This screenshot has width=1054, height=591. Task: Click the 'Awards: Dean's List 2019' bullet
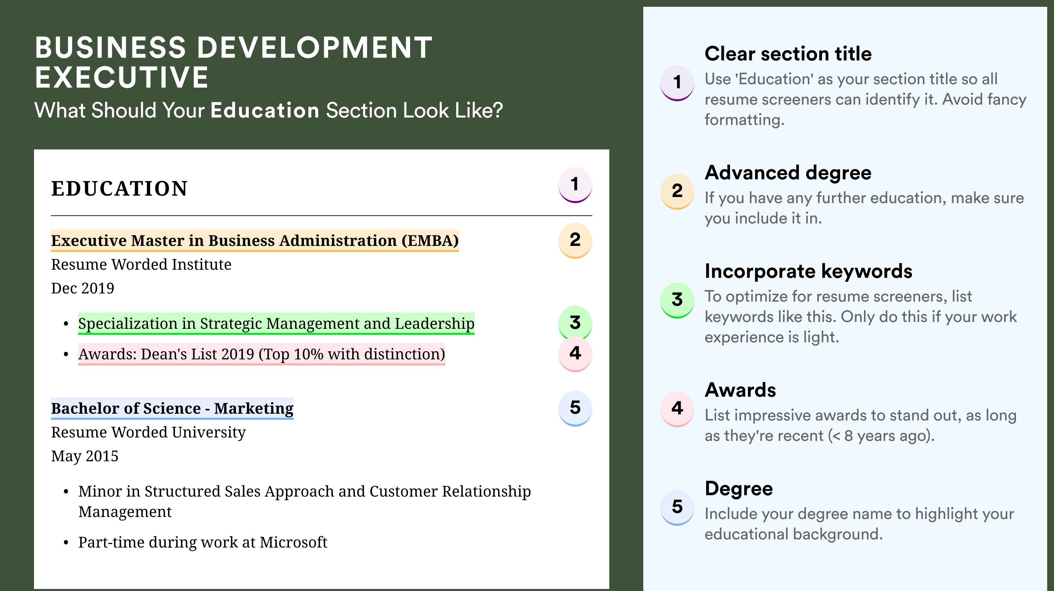point(261,354)
